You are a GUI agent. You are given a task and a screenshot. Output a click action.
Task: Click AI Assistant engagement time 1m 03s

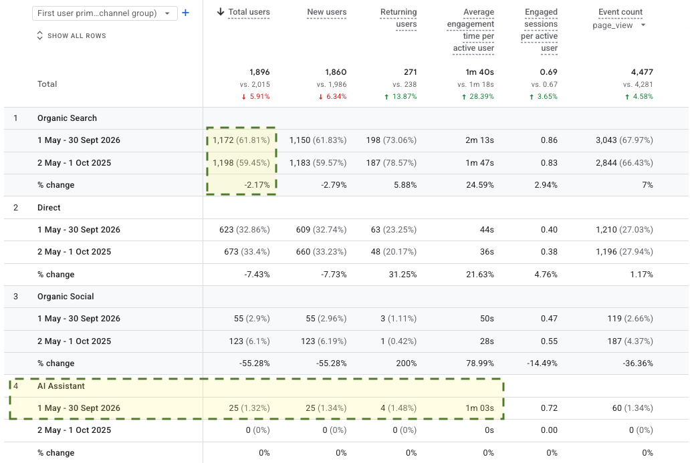[x=480, y=408]
